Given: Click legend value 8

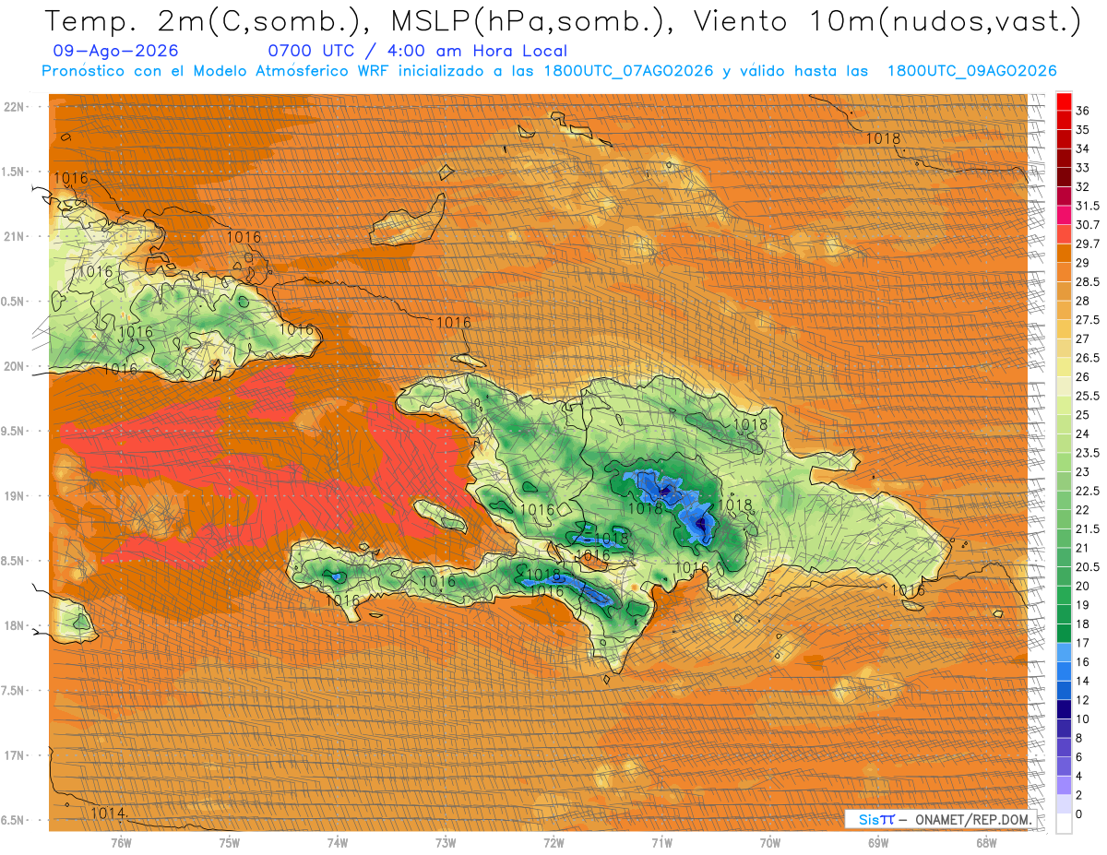Looking at the screenshot, I should click(1079, 738).
